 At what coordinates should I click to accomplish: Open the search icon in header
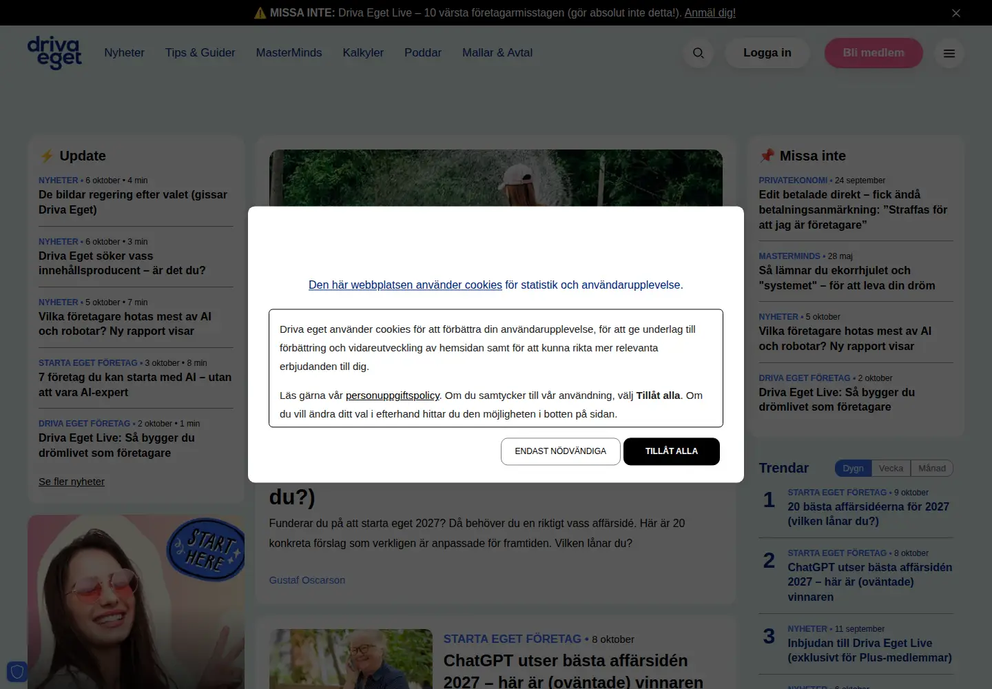(x=698, y=53)
